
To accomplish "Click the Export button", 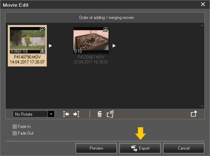I will (x=140, y=148).
